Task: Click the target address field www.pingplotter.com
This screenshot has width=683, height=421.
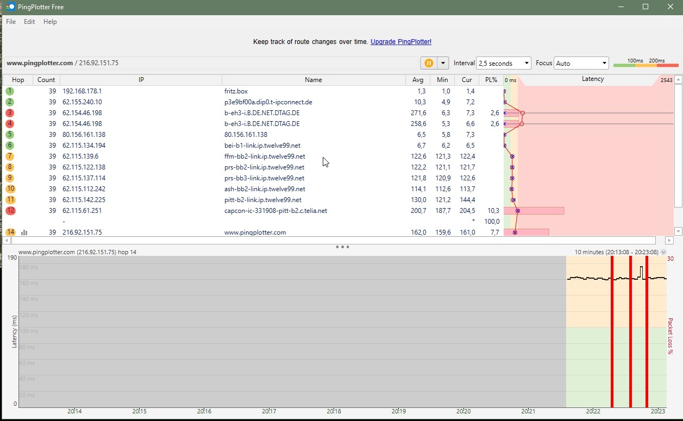Action: [212, 63]
